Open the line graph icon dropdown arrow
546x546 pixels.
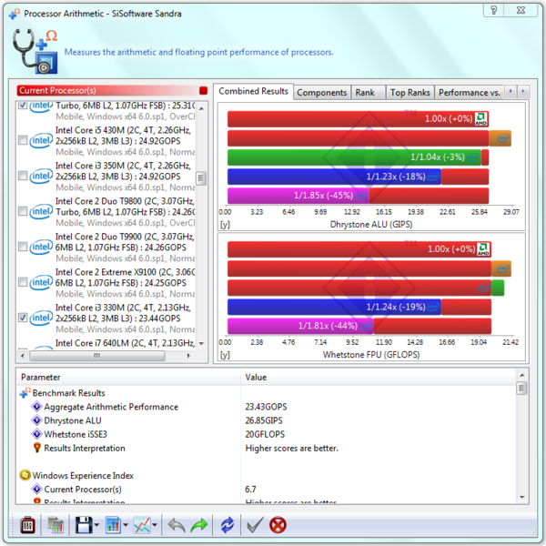[x=156, y=525]
